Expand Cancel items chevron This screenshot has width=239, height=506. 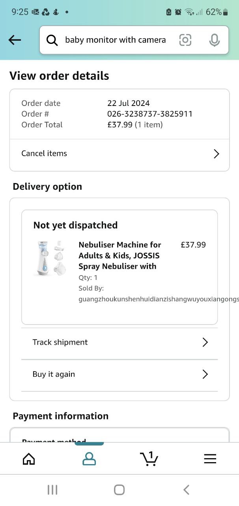tap(216, 154)
